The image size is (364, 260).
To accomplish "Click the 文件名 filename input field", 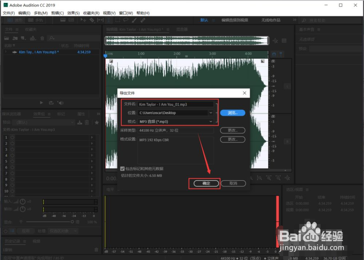I will (x=176, y=104).
